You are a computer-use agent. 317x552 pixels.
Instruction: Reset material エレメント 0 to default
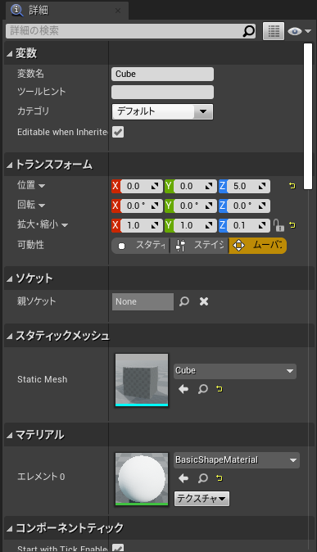[x=220, y=478]
